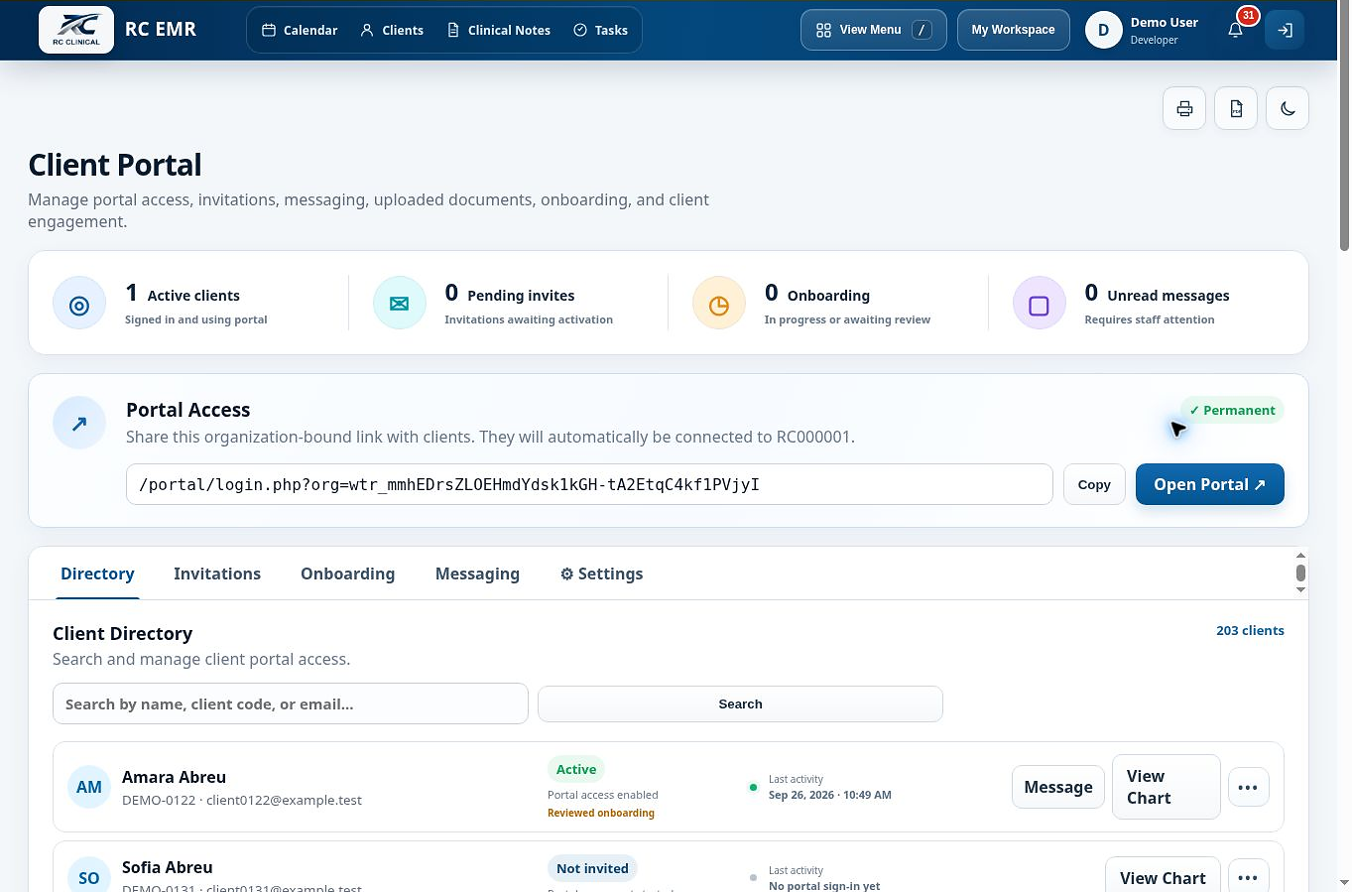Open the Settings tab
Viewport: 1352px width, 892px height.
(x=601, y=573)
